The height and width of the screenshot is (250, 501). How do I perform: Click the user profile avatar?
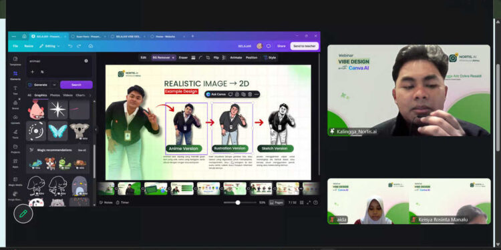(x=259, y=46)
